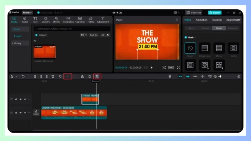
Task: Open the Transitions tab
Action: pos(68,20)
